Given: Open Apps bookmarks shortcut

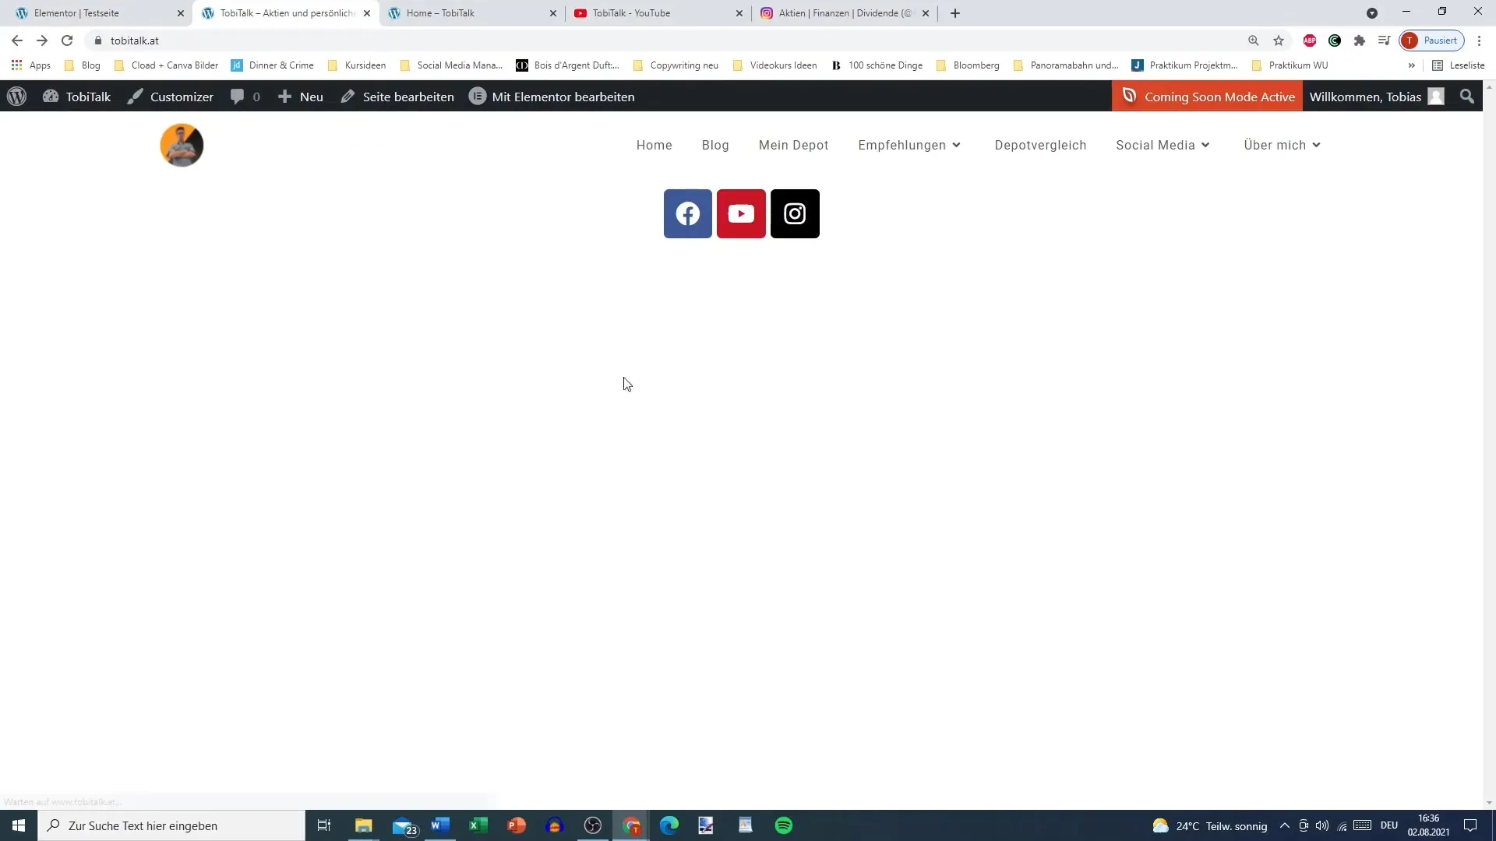Looking at the screenshot, I should (x=31, y=65).
